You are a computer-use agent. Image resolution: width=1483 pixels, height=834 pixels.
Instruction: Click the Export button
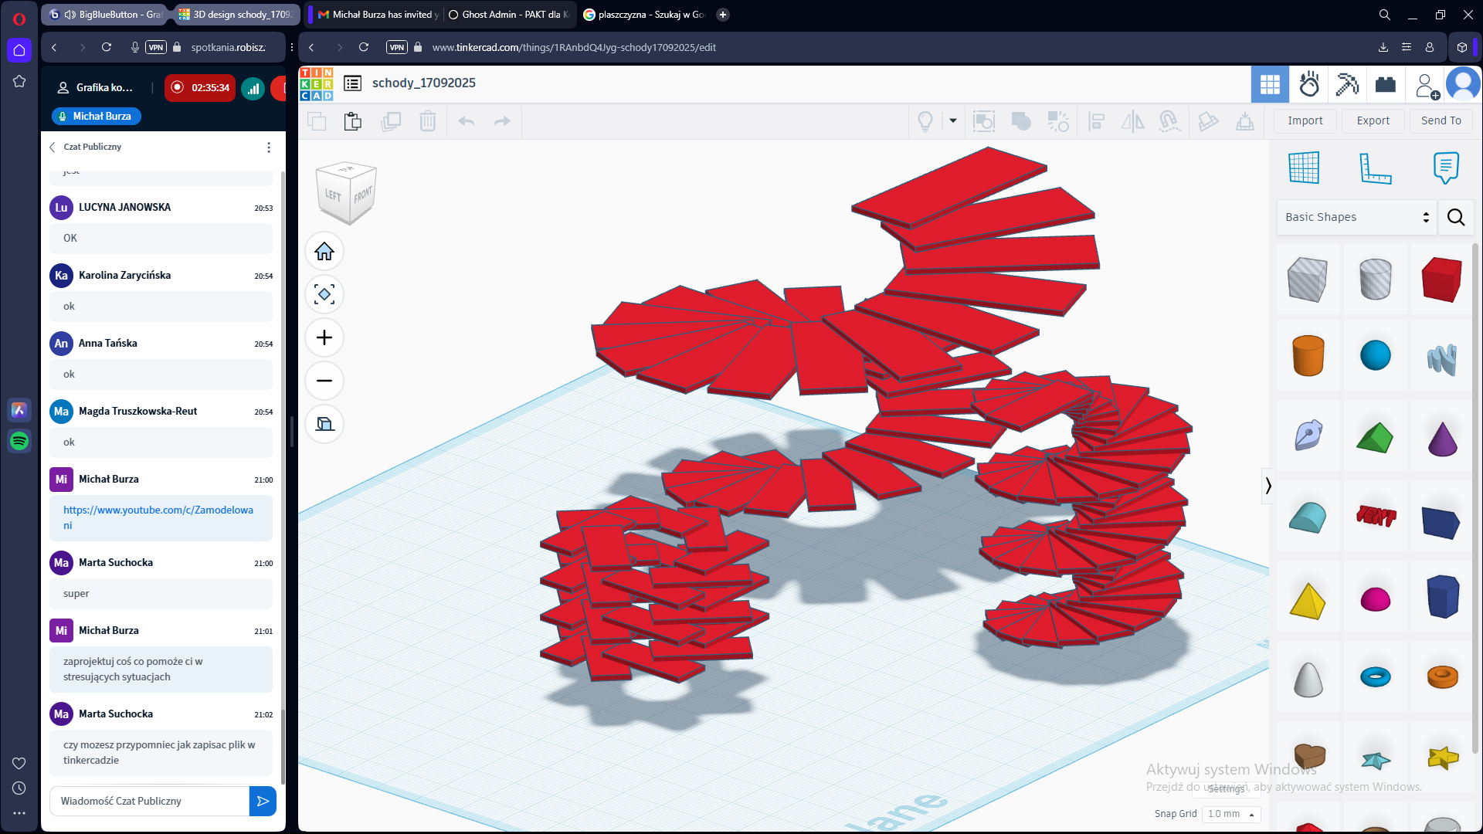pyautogui.click(x=1373, y=120)
